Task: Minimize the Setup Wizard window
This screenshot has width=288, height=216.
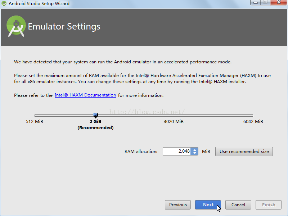Action: click(256, 2)
